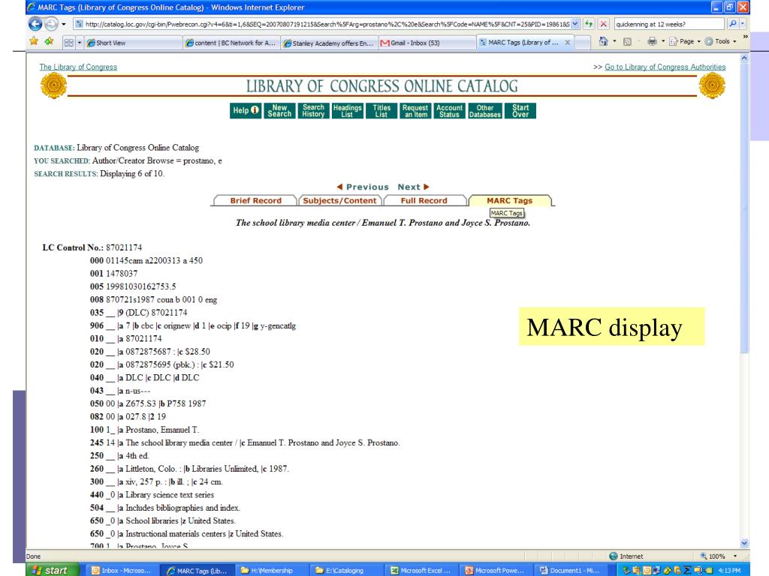The height and width of the screenshot is (576, 769).
Task: Open the zoom level dropdown in status bar
Action: [x=734, y=556]
